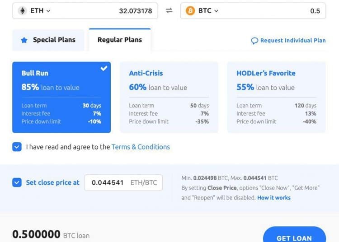
Task: Switch to the Special Plans tab
Action: coord(48,40)
